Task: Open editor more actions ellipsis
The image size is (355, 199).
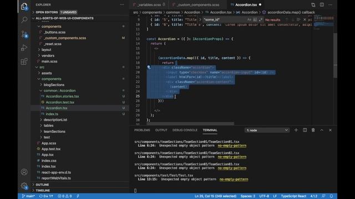Action: tap(331, 4)
